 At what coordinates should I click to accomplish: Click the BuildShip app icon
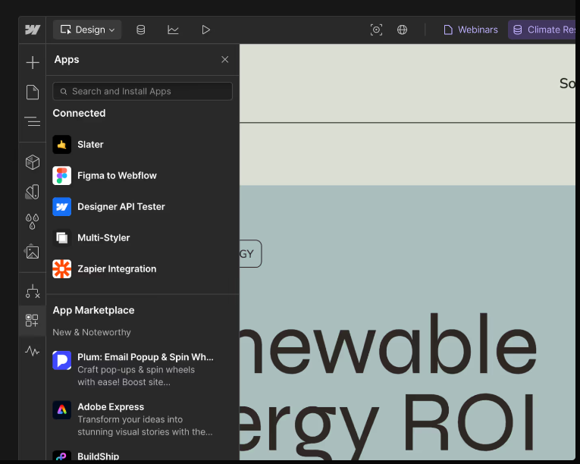tap(61, 456)
